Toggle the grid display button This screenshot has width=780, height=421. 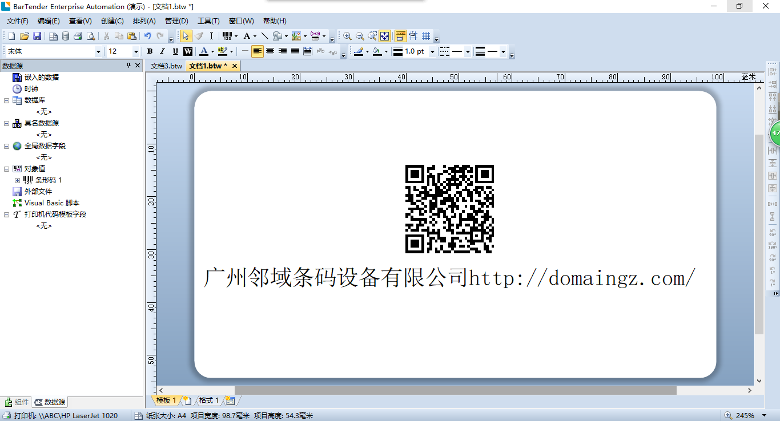[426, 36]
